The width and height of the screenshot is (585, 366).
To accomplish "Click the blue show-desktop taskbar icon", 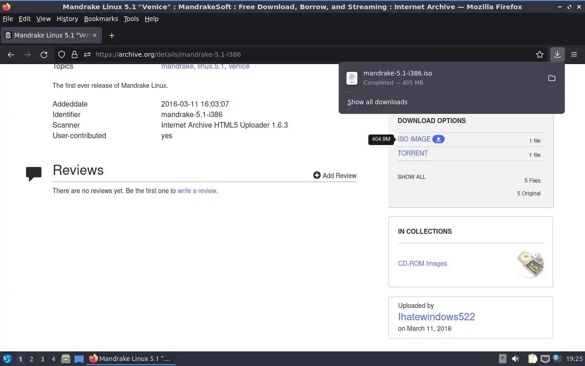I will click(79, 359).
